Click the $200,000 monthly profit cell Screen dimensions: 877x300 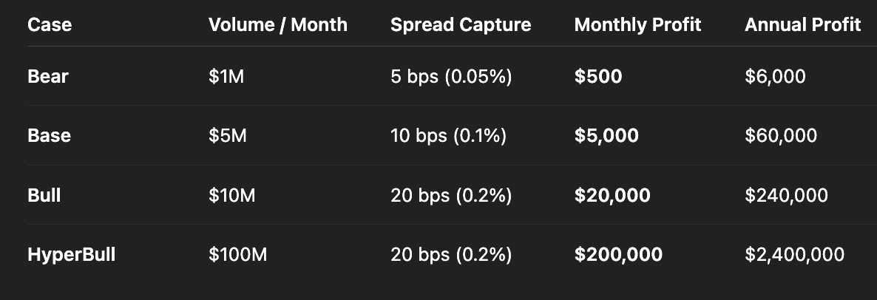pos(618,255)
